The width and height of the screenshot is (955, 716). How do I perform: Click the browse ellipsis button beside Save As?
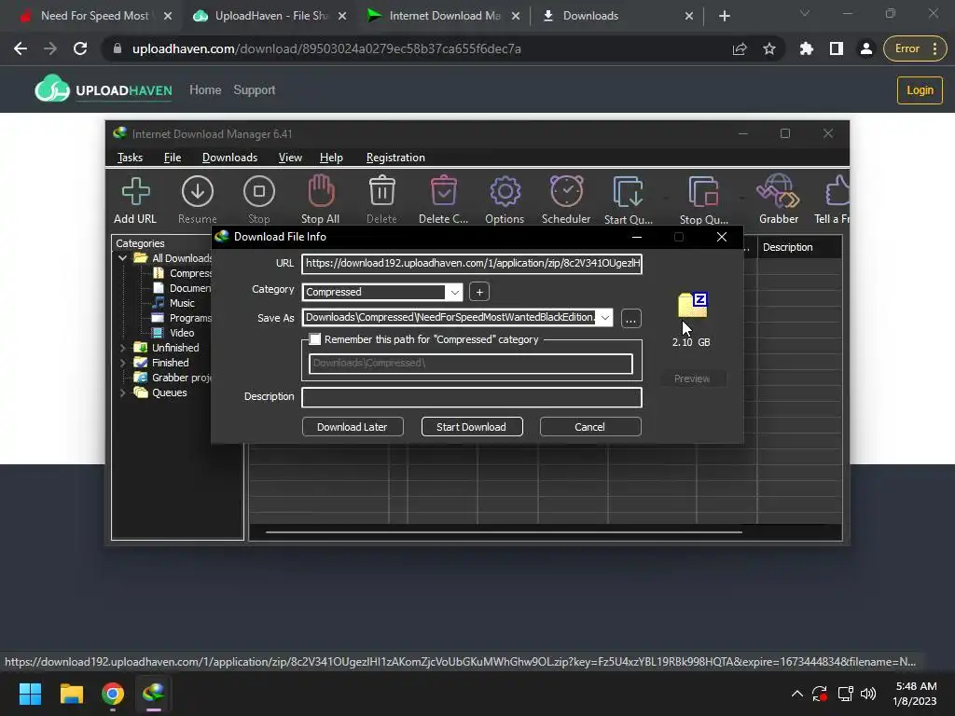[631, 319]
